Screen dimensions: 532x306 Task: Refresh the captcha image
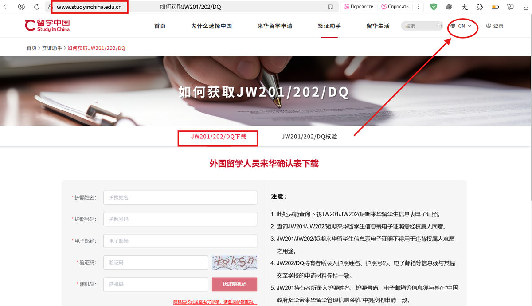235,263
